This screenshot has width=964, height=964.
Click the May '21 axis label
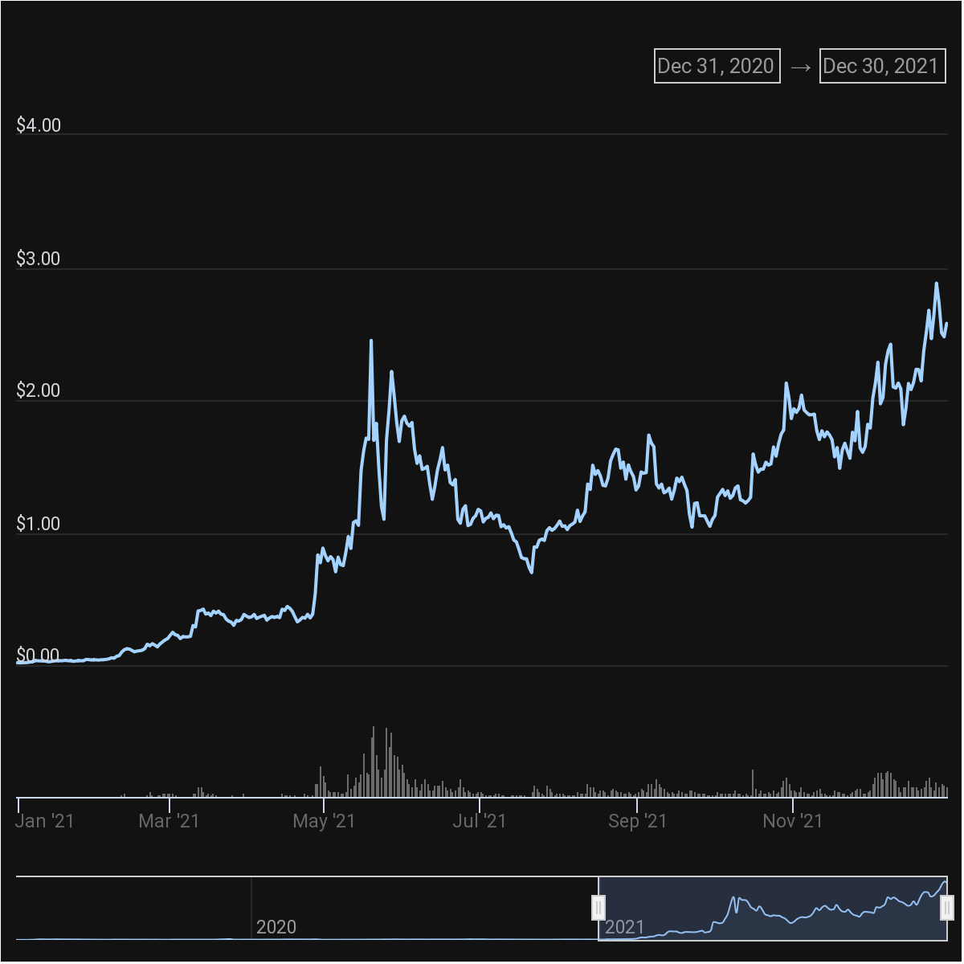pyautogui.click(x=324, y=821)
